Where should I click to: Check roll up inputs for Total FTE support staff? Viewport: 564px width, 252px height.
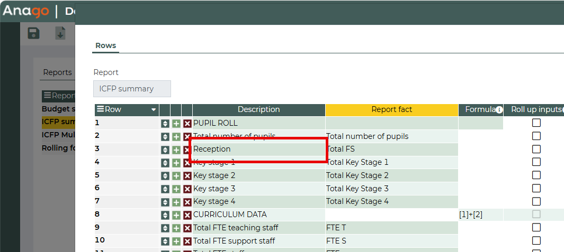pyautogui.click(x=536, y=241)
